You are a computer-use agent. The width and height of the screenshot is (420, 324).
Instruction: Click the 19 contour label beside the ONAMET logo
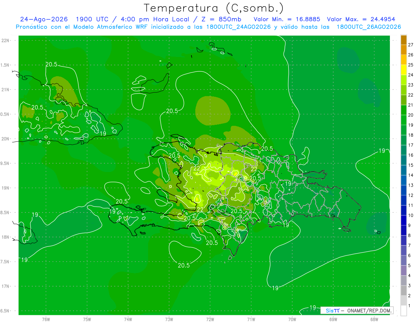pyautogui.click(x=313, y=308)
